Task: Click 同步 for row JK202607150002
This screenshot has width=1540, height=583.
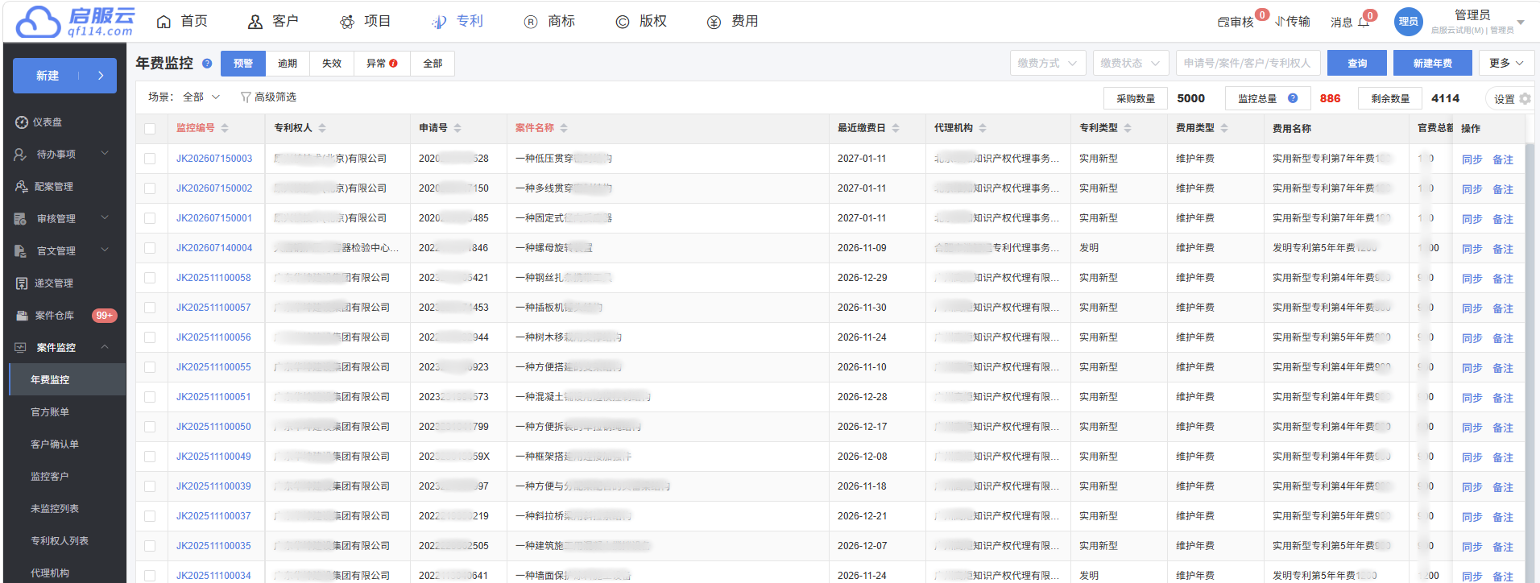Action: (x=1472, y=189)
